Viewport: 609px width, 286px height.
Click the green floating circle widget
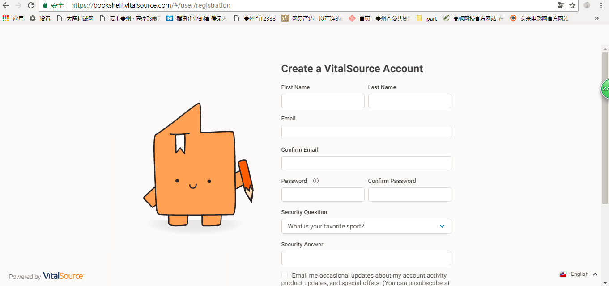point(605,88)
